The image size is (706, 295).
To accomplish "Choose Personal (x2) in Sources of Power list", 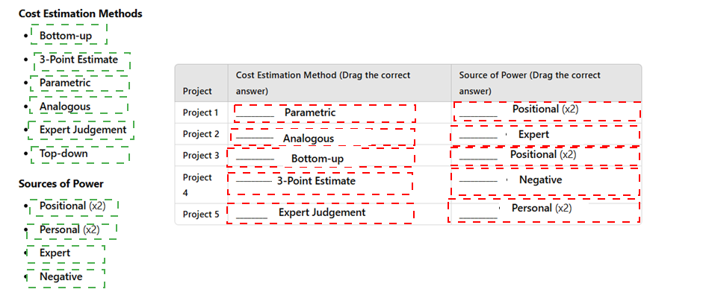I will [72, 231].
